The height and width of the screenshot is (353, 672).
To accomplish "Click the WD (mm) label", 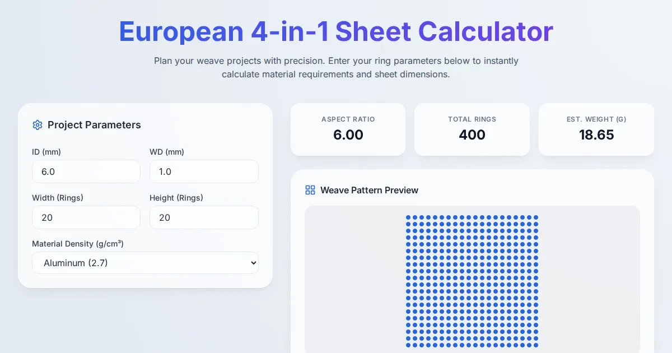I will coord(167,152).
